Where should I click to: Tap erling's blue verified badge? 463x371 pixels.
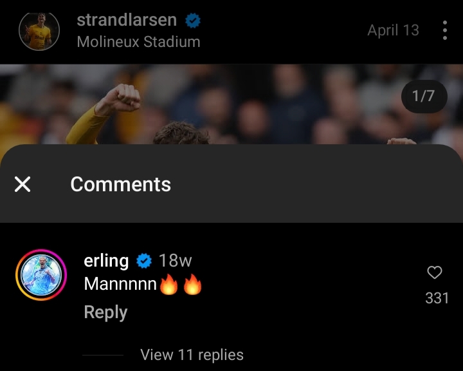click(144, 261)
